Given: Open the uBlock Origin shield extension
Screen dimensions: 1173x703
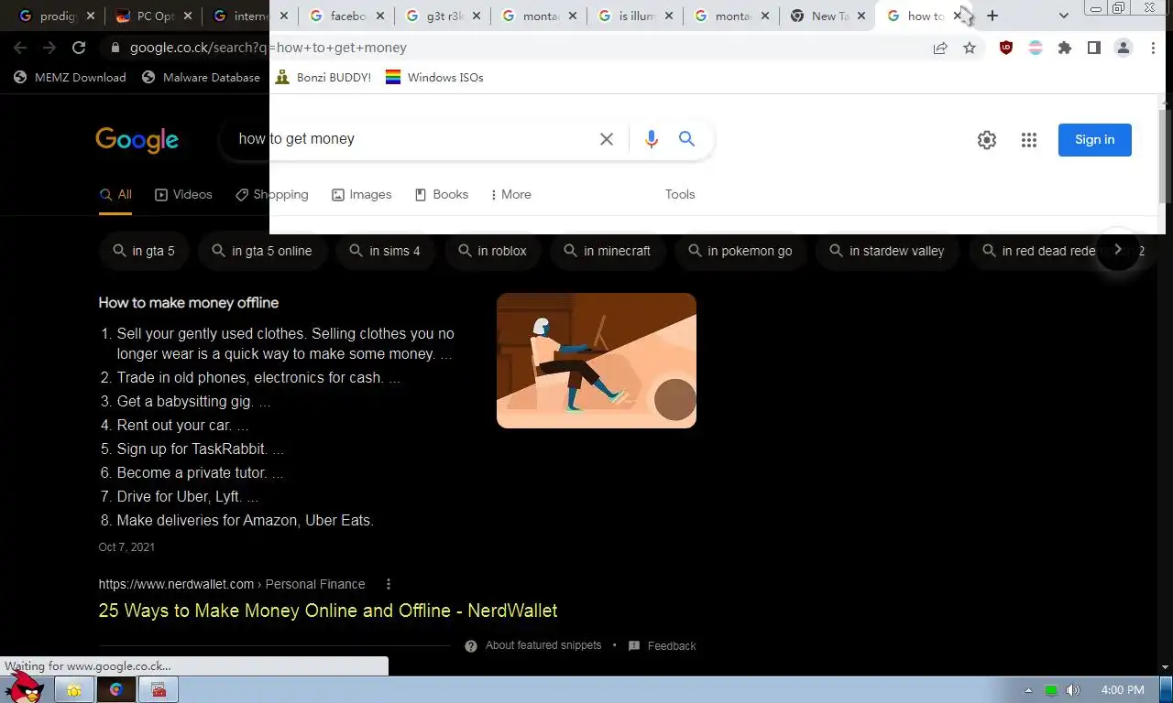Looking at the screenshot, I should tap(1006, 48).
